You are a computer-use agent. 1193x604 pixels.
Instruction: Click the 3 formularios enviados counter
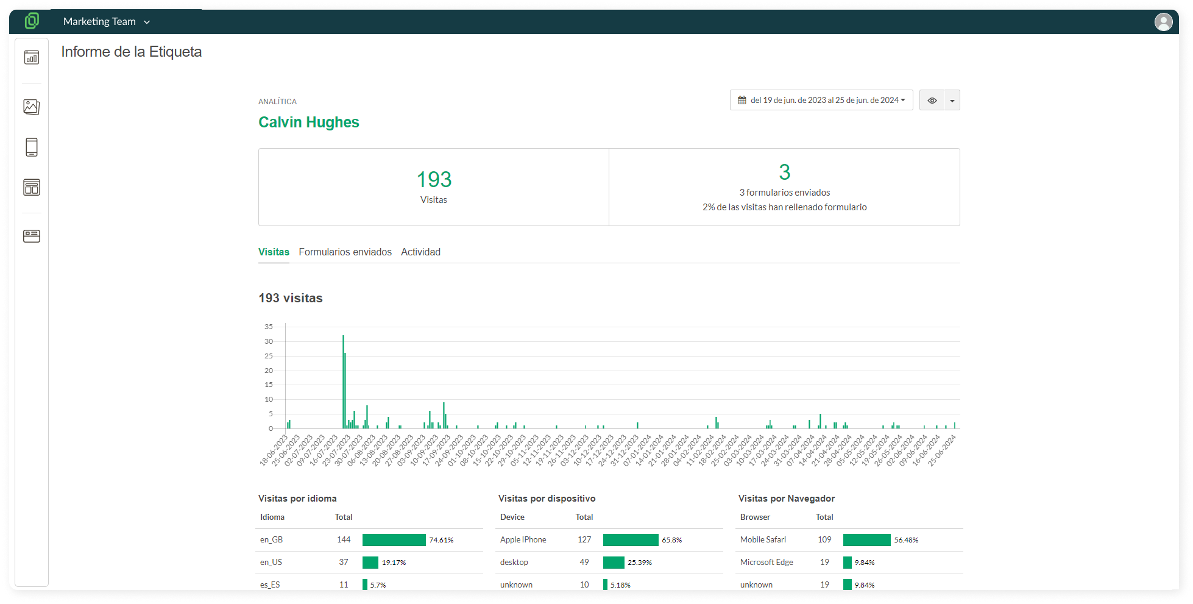point(785,187)
